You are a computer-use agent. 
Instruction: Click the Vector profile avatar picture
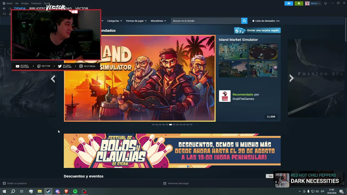[x=307, y=3]
